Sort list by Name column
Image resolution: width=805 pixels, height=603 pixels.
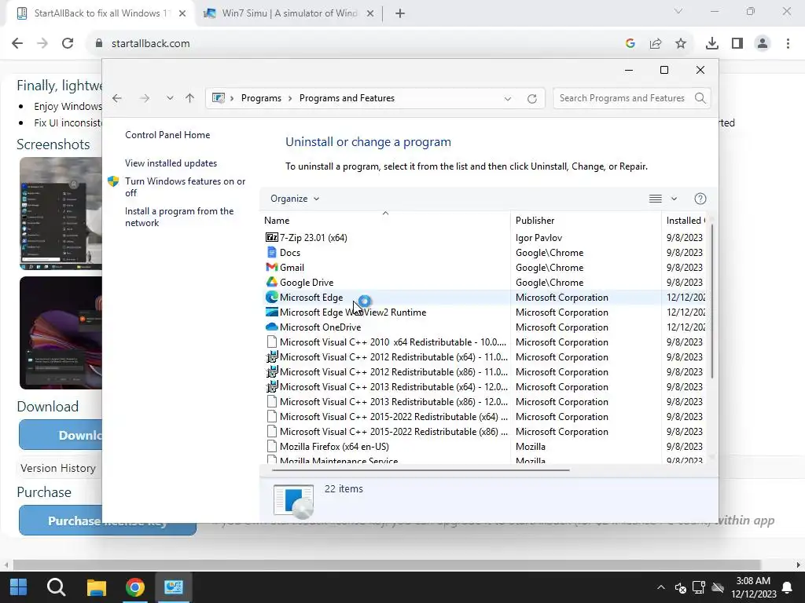click(x=385, y=220)
